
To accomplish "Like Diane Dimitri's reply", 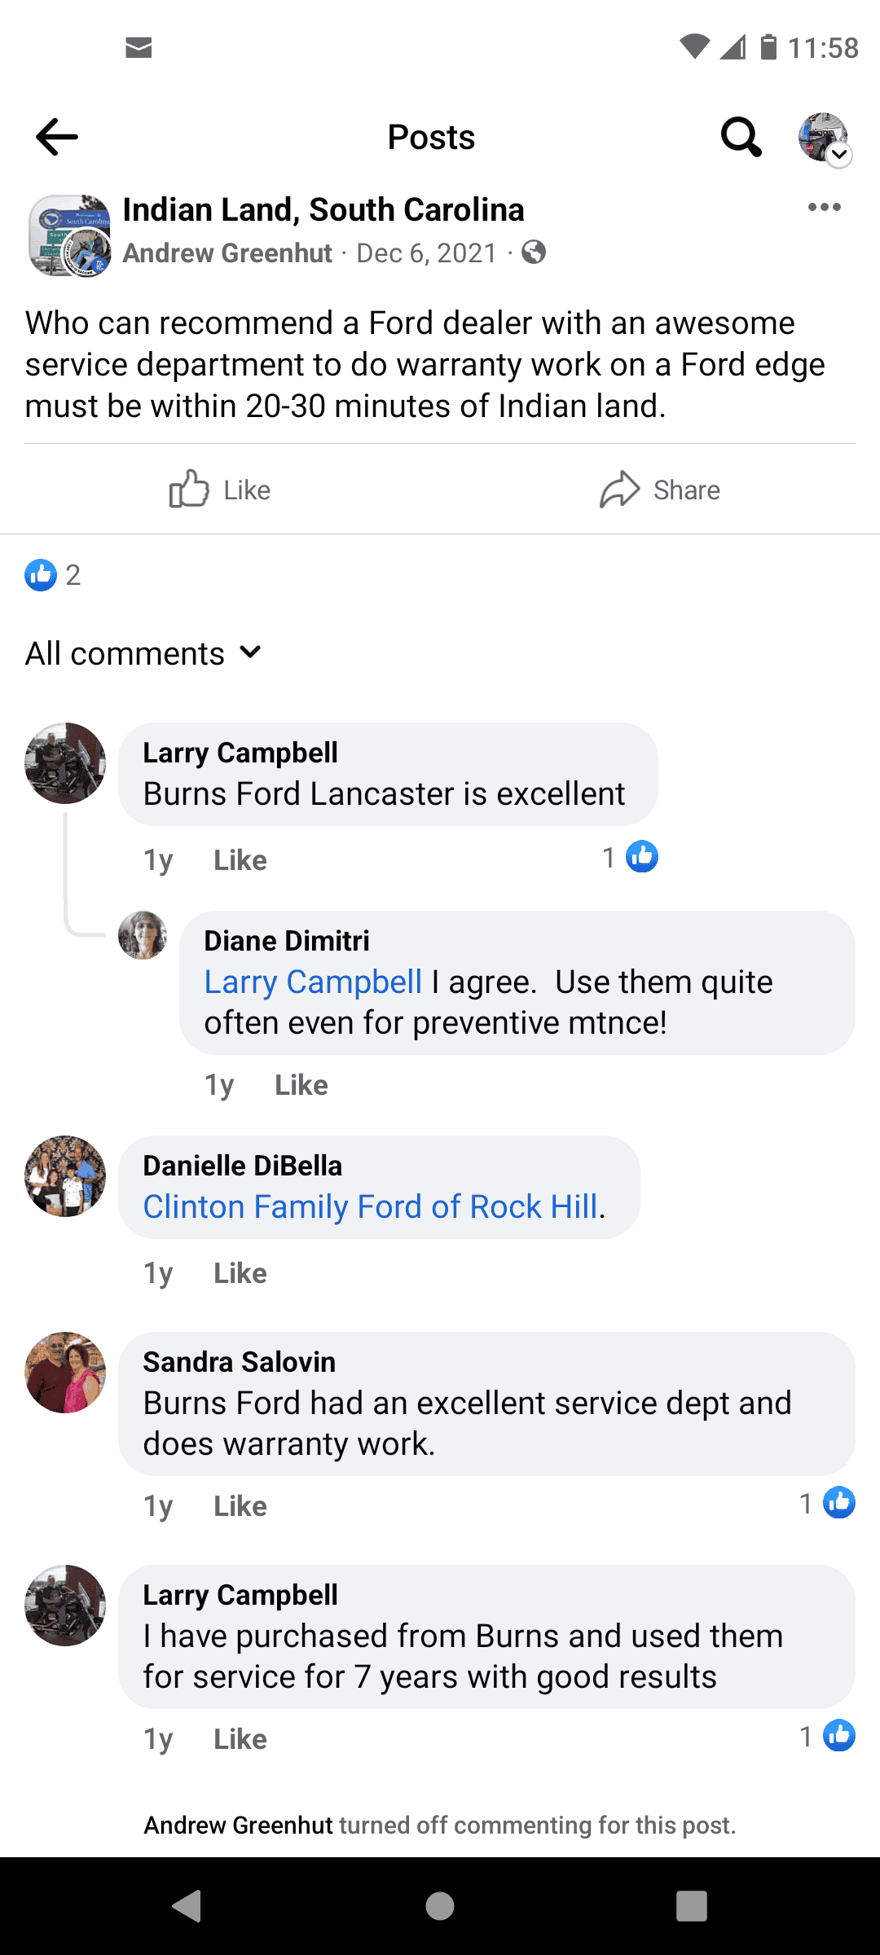I will (x=301, y=1085).
